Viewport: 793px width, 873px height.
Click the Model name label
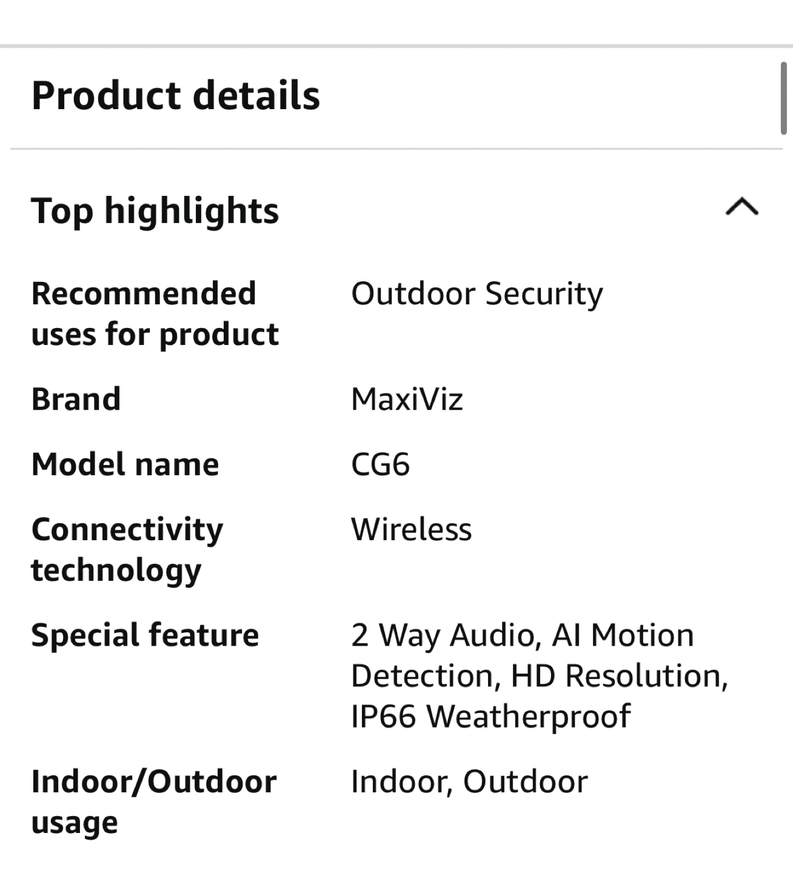[125, 465]
